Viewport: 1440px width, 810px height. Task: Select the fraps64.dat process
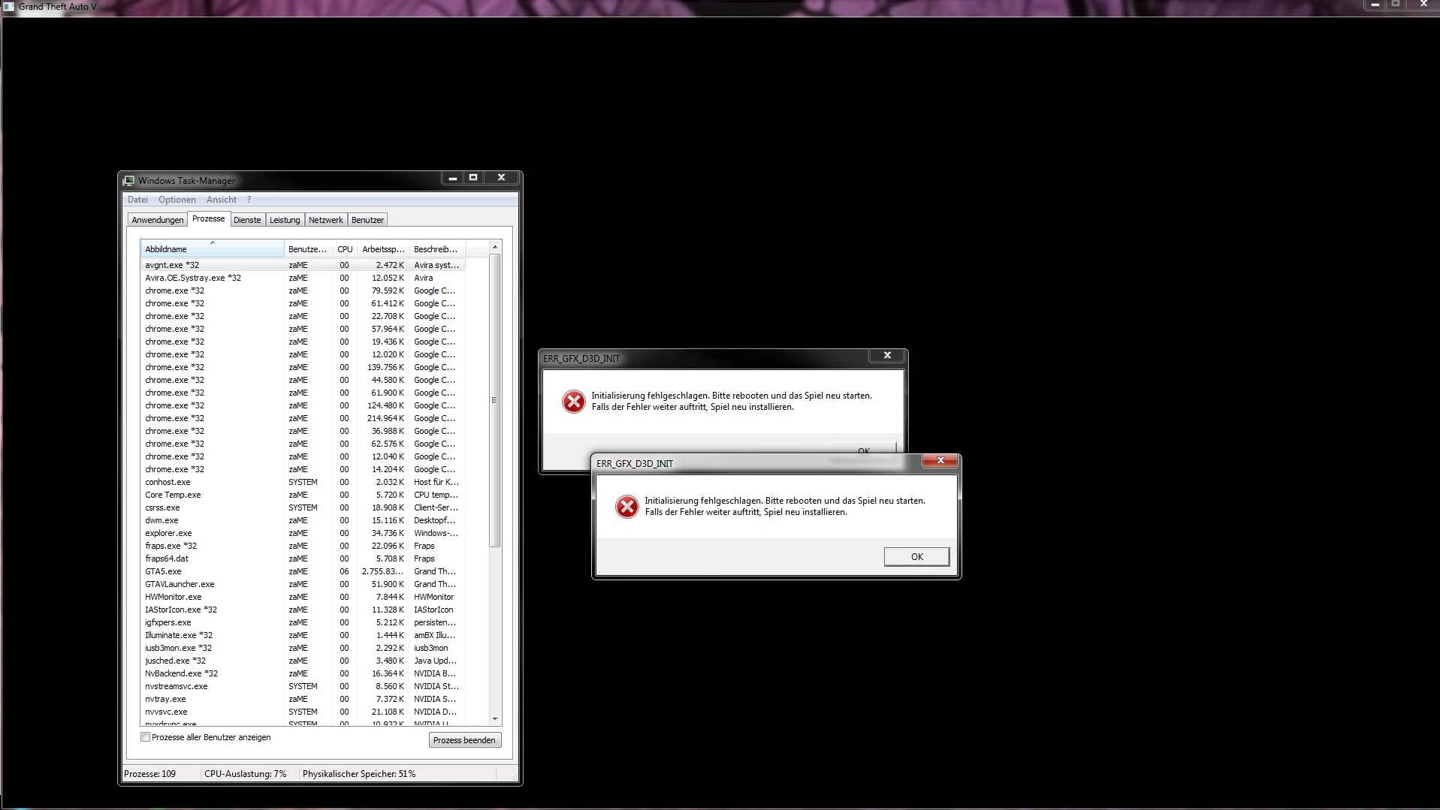coord(303,559)
